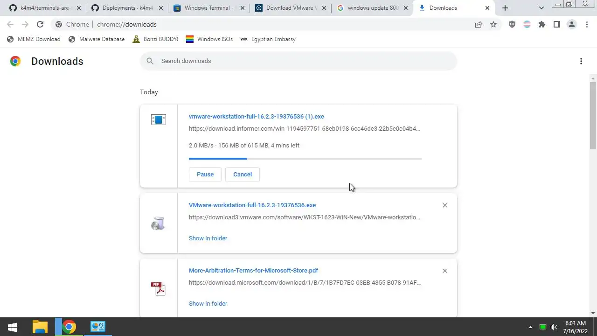The height and width of the screenshot is (336, 597).
Task: Click the Chrome logo beside Downloads title
Action: coord(15,61)
